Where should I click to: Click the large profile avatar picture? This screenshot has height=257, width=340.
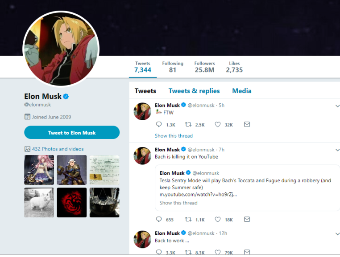pos(61,49)
